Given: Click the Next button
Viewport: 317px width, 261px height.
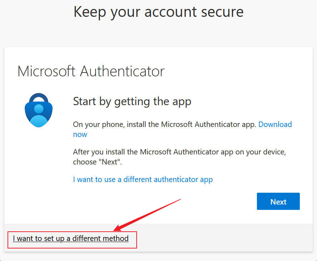Looking at the screenshot, I should tap(278, 201).
